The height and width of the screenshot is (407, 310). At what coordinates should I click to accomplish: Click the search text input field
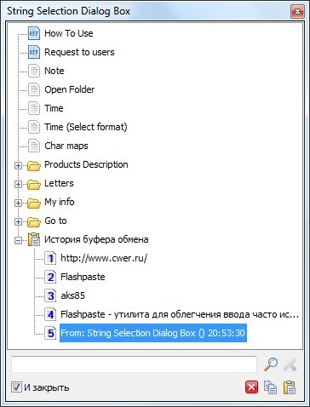click(x=134, y=364)
